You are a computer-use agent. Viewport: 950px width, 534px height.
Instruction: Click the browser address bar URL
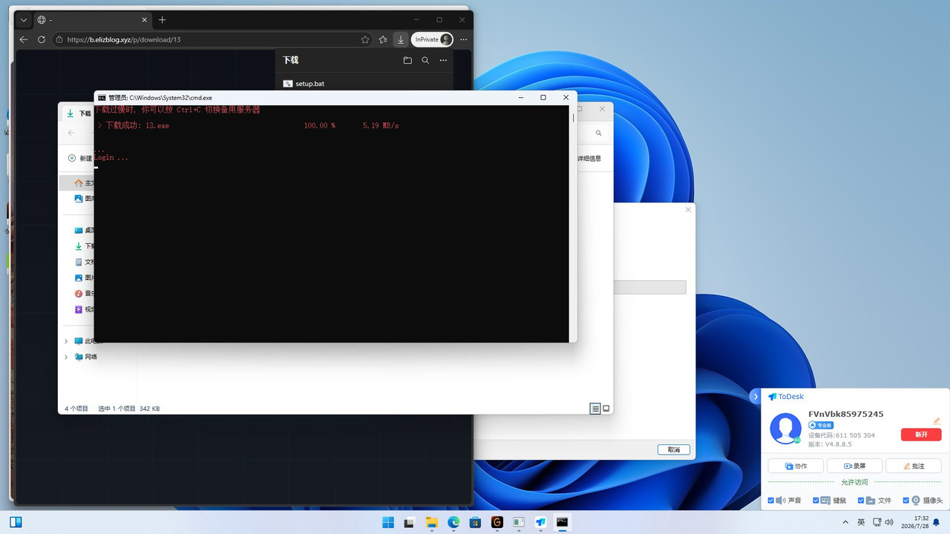pyautogui.click(x=124, y=39)
